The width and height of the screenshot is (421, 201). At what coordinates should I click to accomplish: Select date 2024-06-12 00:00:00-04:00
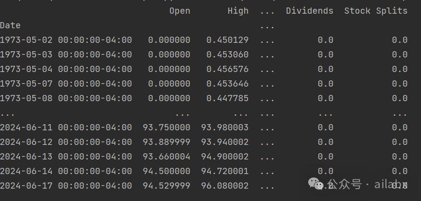coord(66,142)
